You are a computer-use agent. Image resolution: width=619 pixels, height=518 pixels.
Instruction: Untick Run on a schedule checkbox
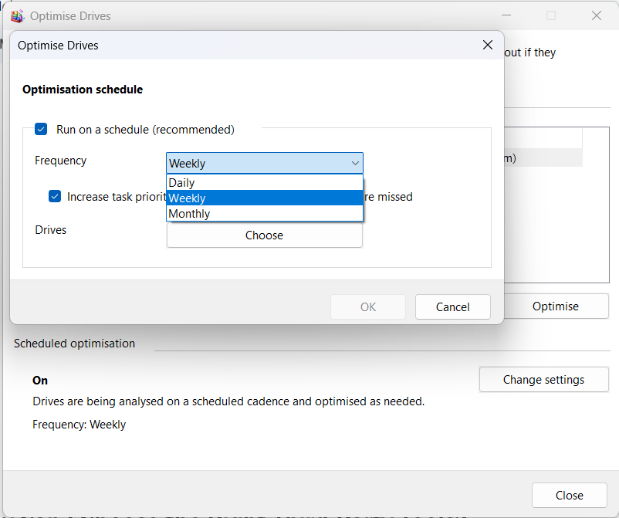(x=41, y=130)
